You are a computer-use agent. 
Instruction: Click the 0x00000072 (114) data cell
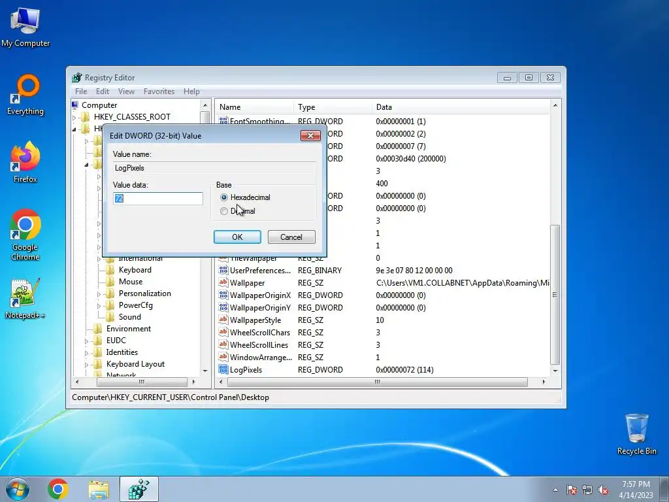[x=404, y=370]
